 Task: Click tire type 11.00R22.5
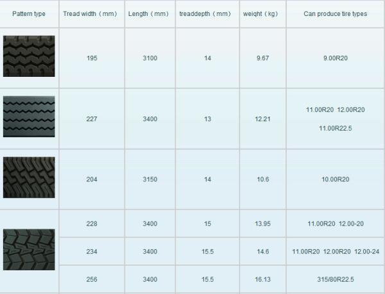(336, 128)
